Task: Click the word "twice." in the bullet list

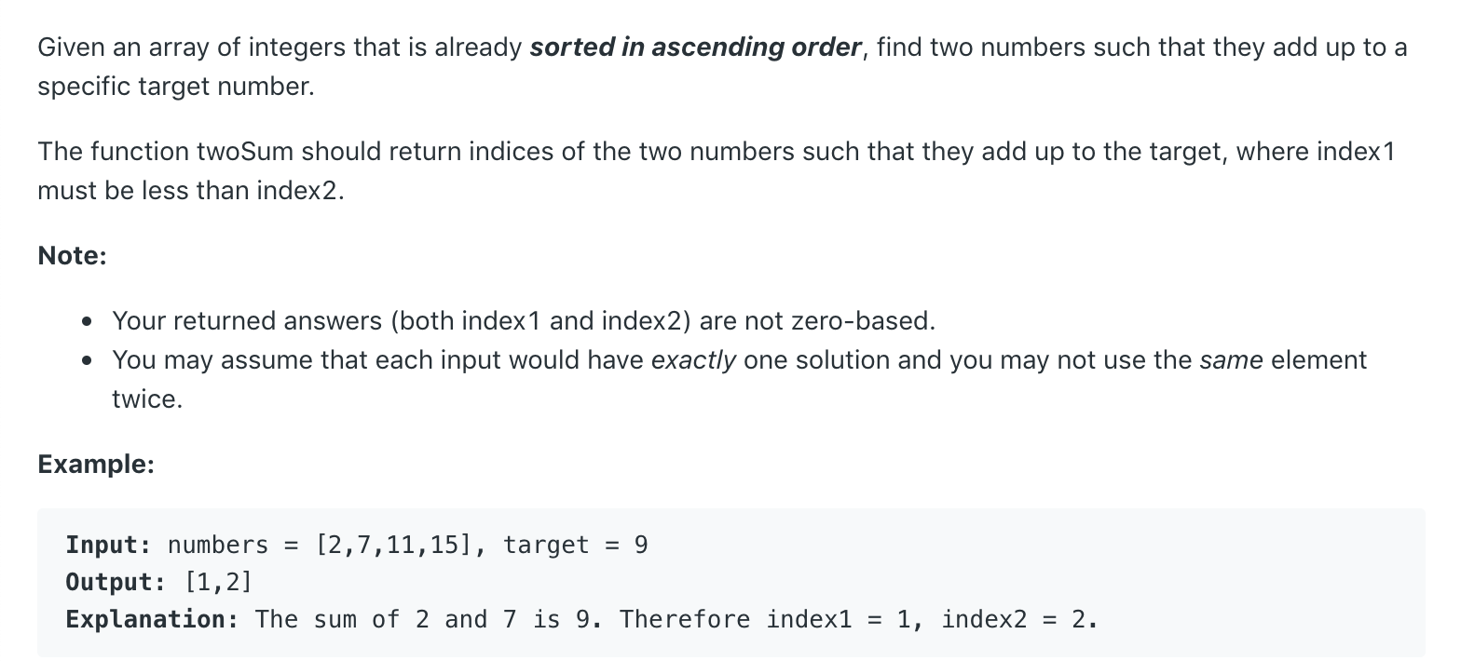Action: coord(147,399)
